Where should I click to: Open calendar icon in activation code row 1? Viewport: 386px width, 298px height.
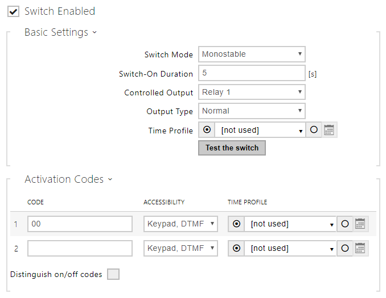coord(360,224)
